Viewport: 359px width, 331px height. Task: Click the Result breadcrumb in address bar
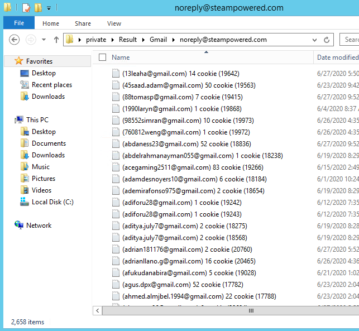(x=127, y=40)
